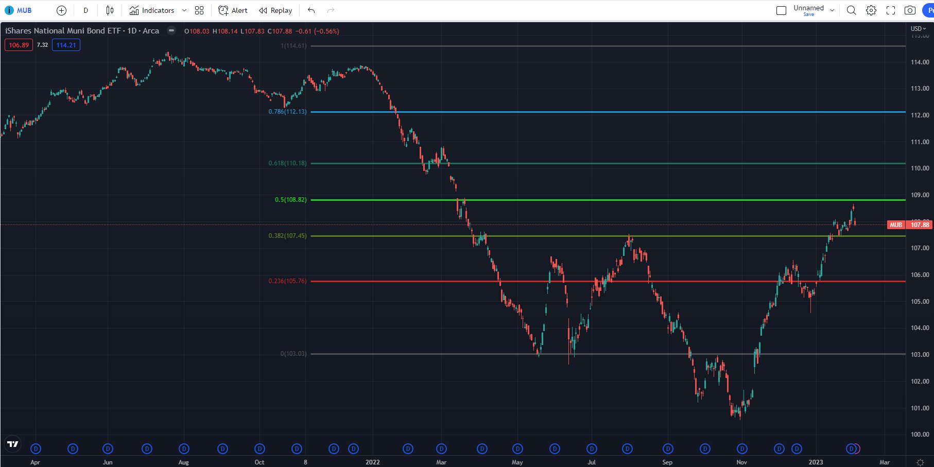Image resolution: width=934 pixels, height=467 pixels.
Task: Click the dividend marker above the Mar 2022 label
Action: tap(441, 449)
